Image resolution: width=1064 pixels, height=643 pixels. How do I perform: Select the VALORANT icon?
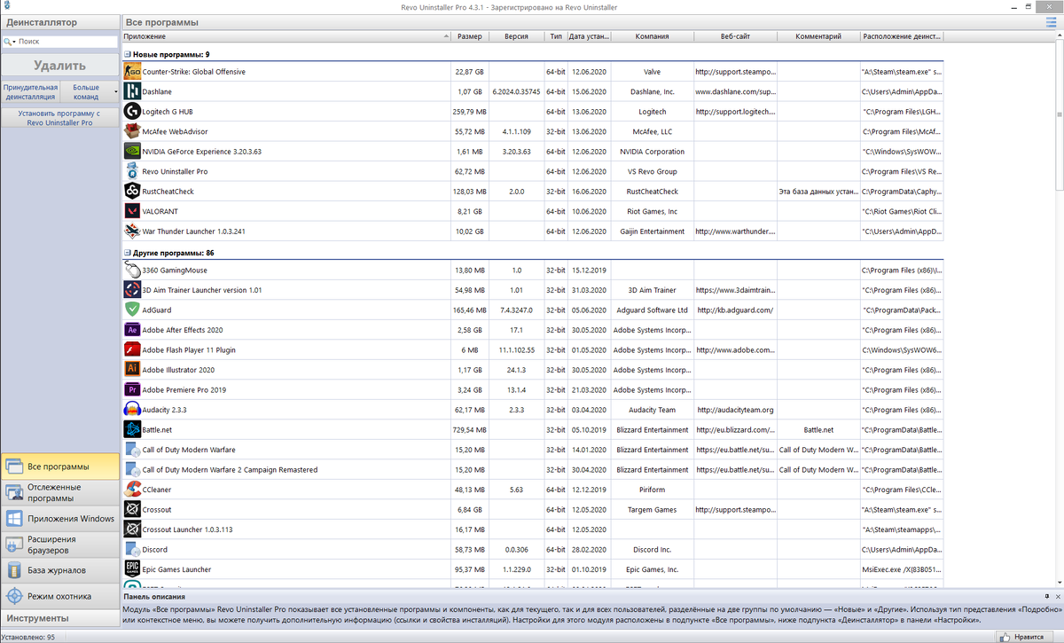(132, 211)
